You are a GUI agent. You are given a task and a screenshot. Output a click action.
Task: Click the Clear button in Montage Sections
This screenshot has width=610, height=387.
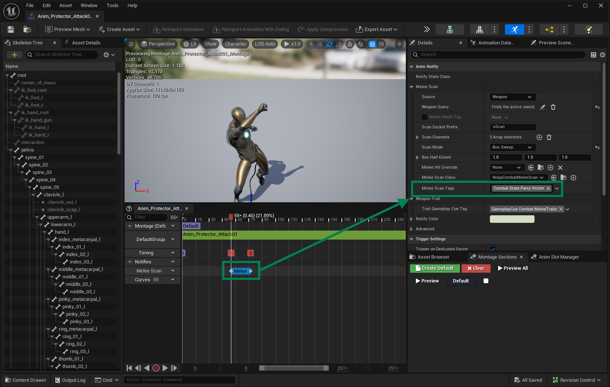point(476,268)
